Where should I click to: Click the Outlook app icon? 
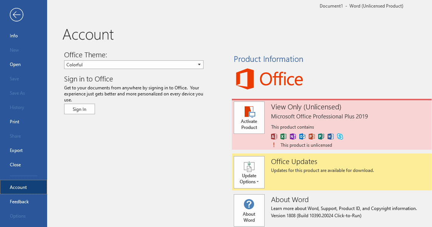pos(302,137)
